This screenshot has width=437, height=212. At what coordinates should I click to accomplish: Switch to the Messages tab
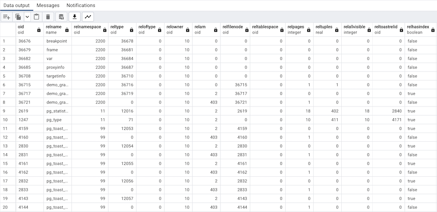[x=48, y=6]
